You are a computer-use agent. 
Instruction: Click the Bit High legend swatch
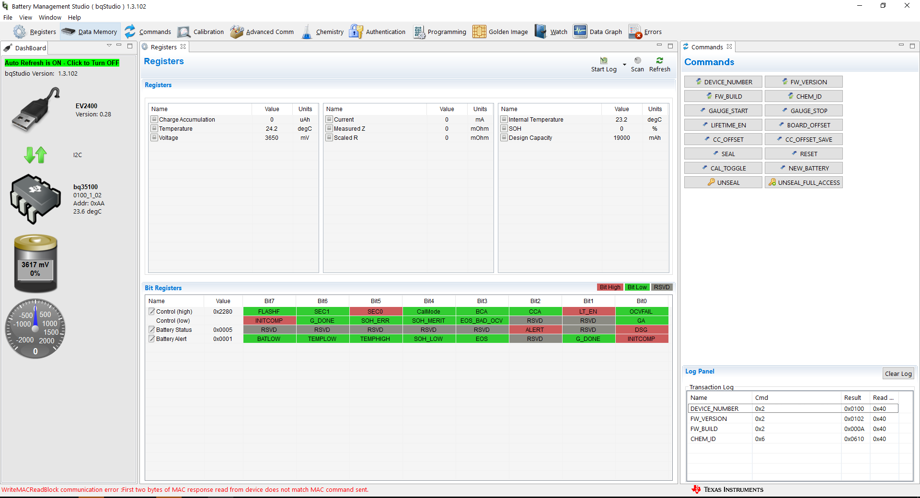[x=610, y=287]
